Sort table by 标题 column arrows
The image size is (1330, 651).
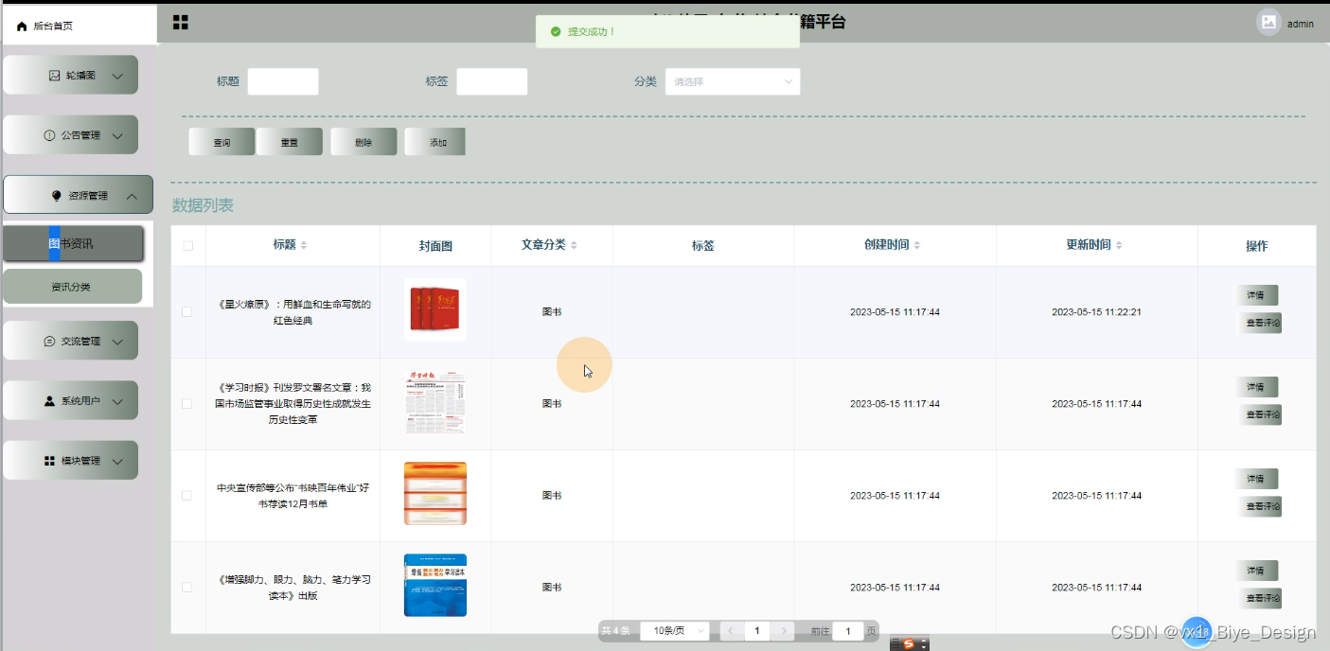(304, 245)
